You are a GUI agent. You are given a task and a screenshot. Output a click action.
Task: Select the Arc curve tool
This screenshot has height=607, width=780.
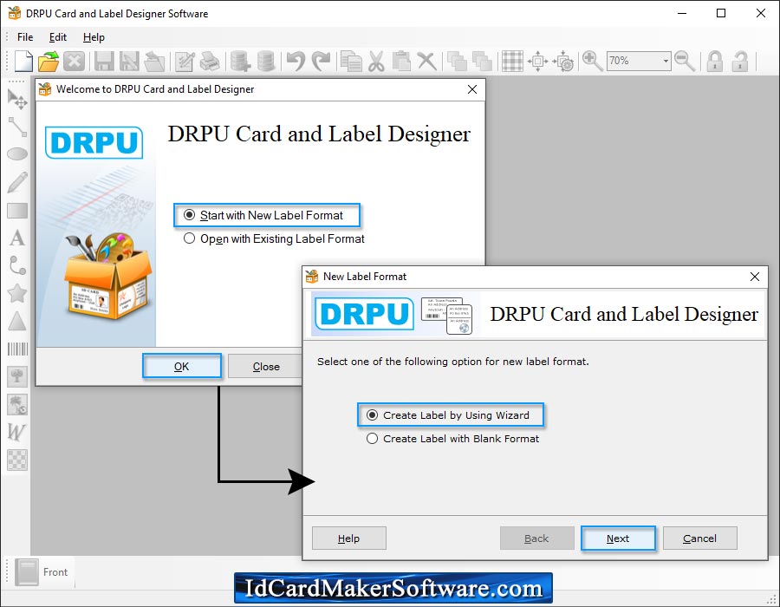17,265
